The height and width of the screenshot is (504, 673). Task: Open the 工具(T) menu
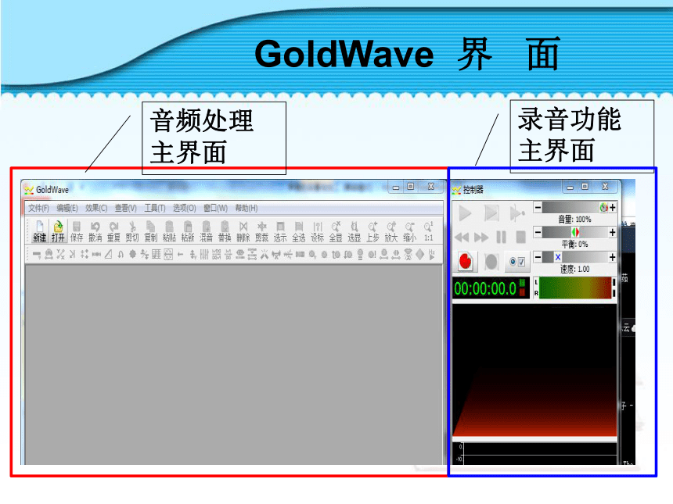coord(154,209)
